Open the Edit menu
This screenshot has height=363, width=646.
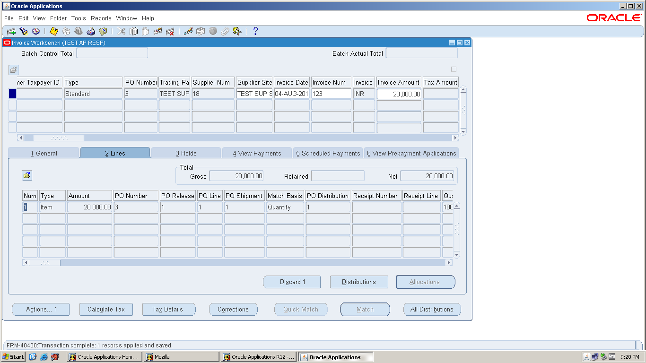click(24, 18)
